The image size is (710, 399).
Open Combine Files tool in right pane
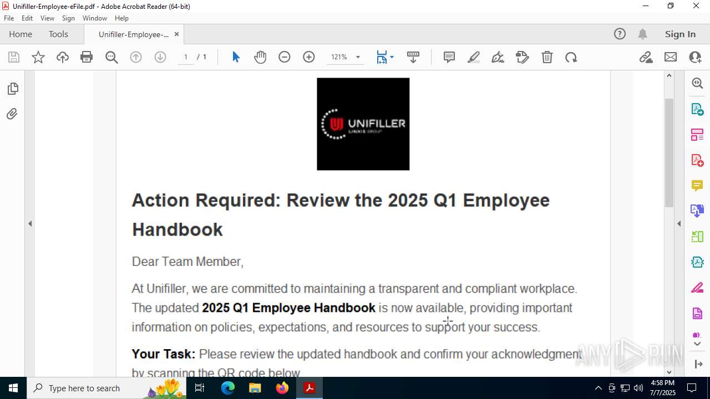[697, 211]
